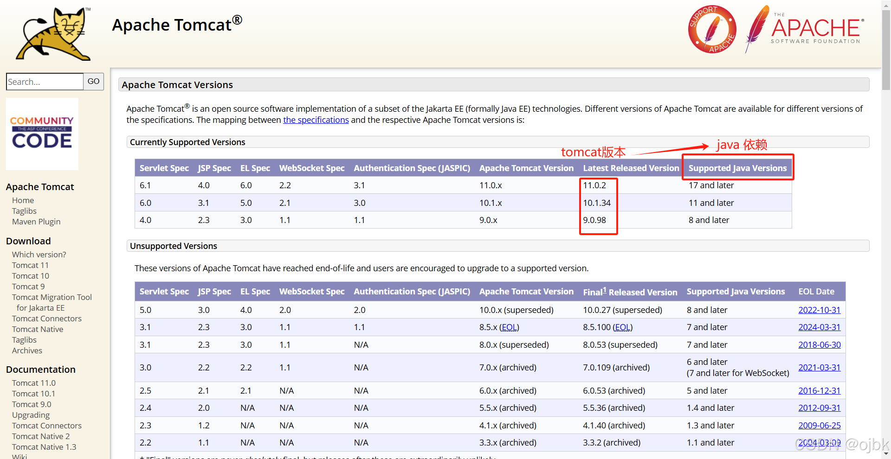Open Tomcat 9 download link
The height and width of the screenshot is (459, 891).
tap(28, 287)
